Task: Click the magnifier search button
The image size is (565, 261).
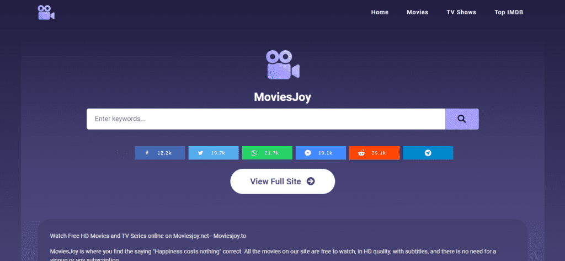Action: click(x=462, y=119)
